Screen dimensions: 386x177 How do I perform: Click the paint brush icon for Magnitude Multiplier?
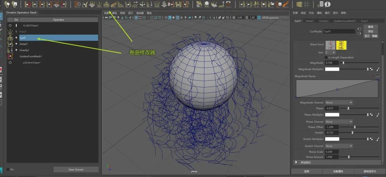click(x=378, y=69)
